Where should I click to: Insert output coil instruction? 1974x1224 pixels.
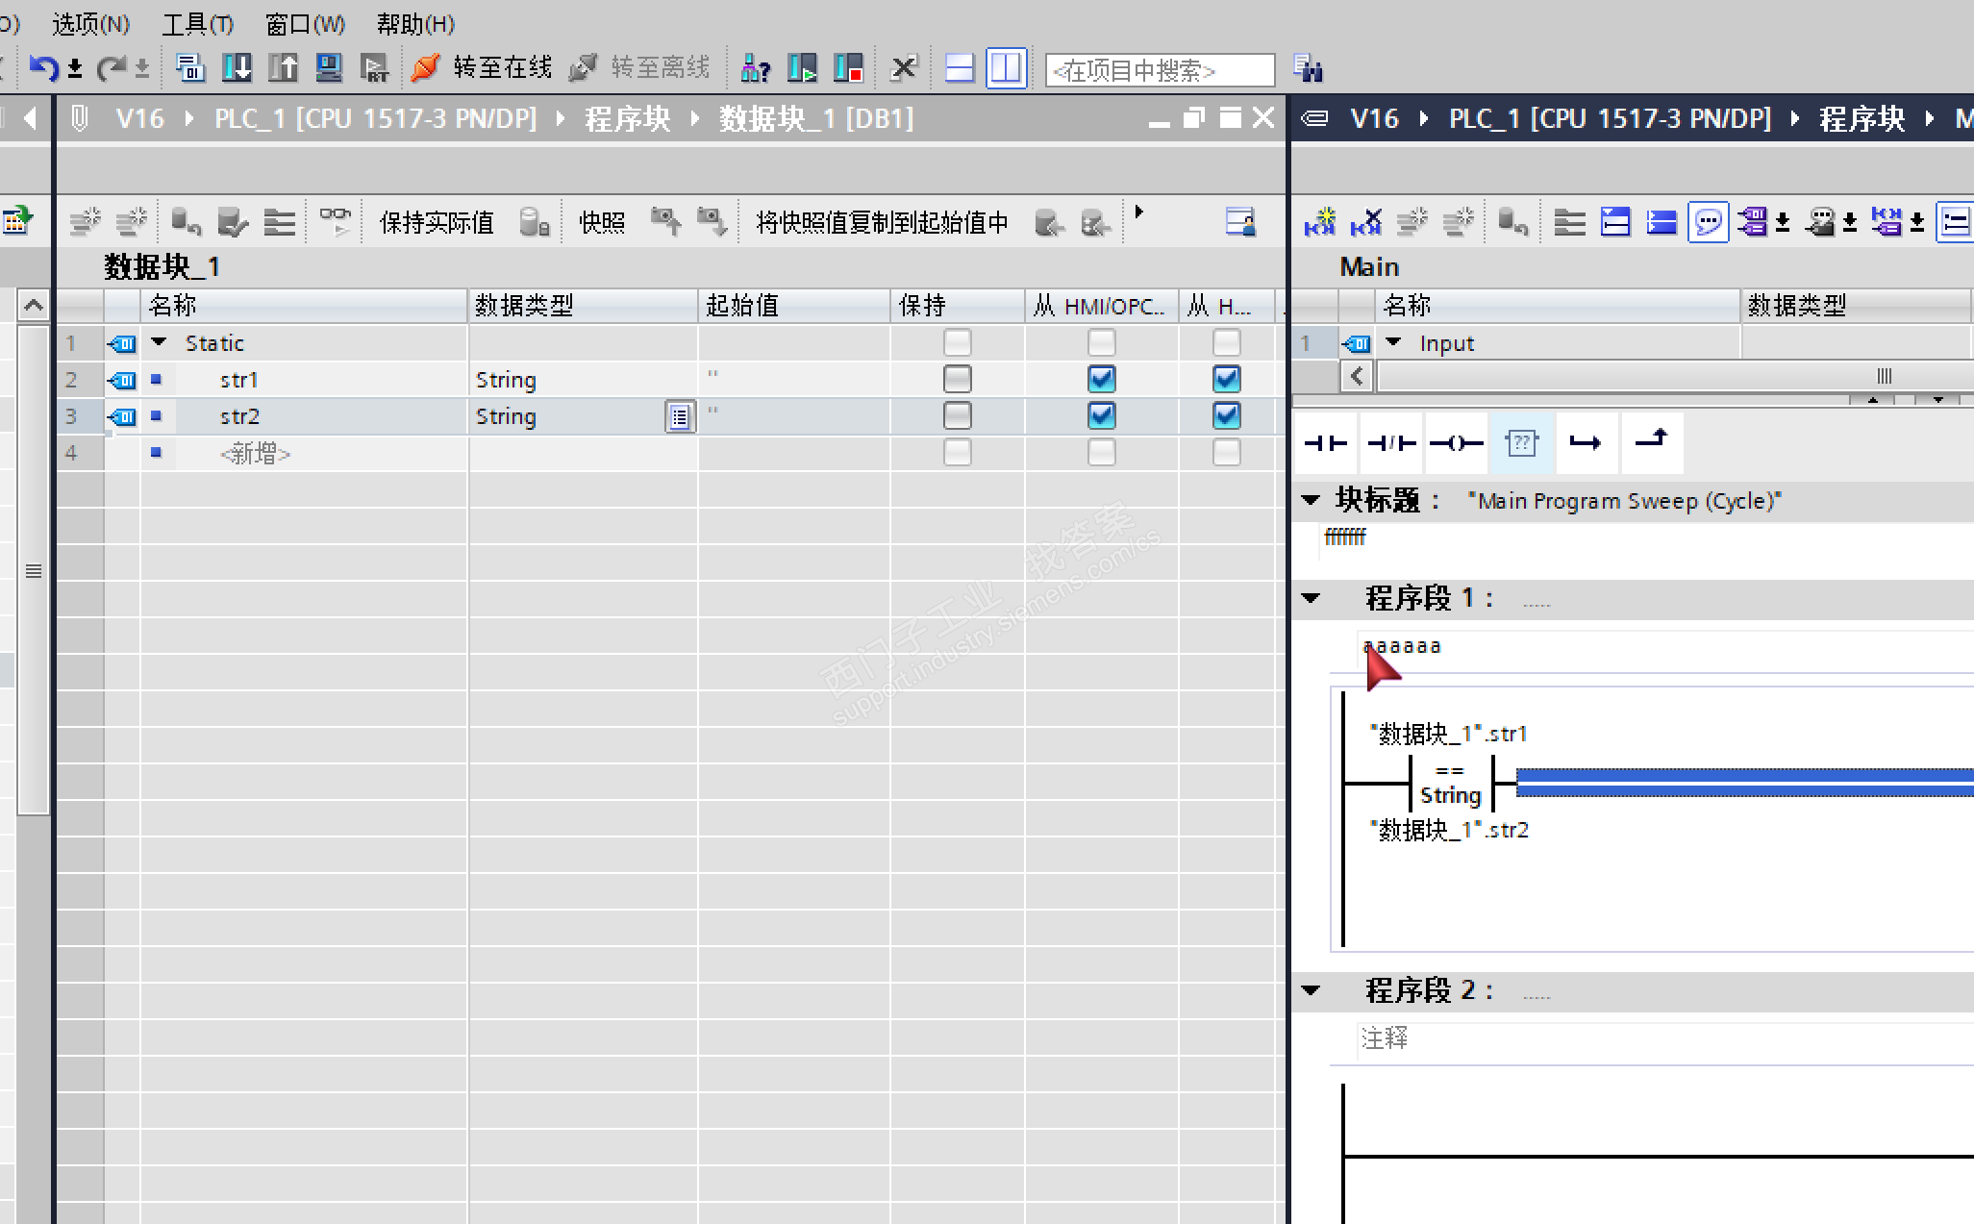pos(1456,443)
